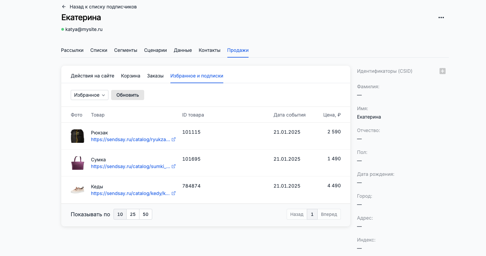
Task: Click external link icon for Рюкзак
Action: 173,139
